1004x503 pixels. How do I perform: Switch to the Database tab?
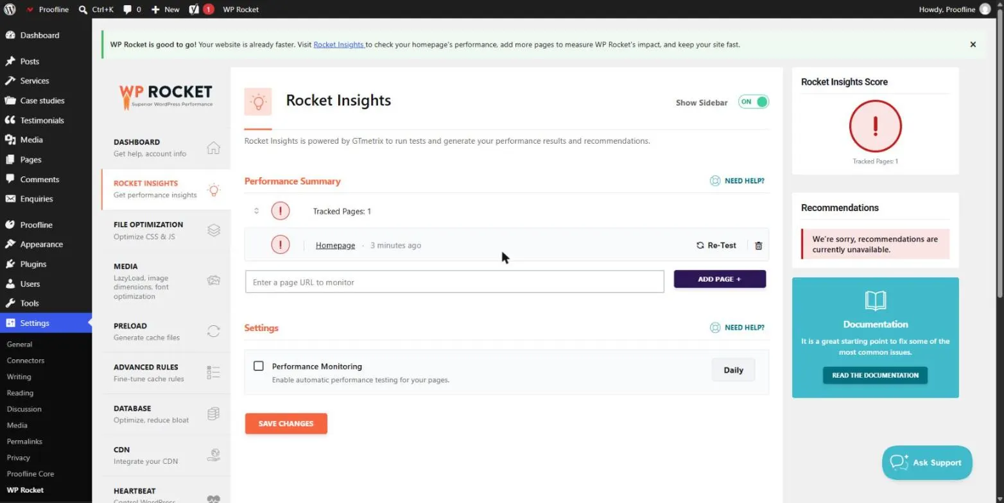point(166,414)
